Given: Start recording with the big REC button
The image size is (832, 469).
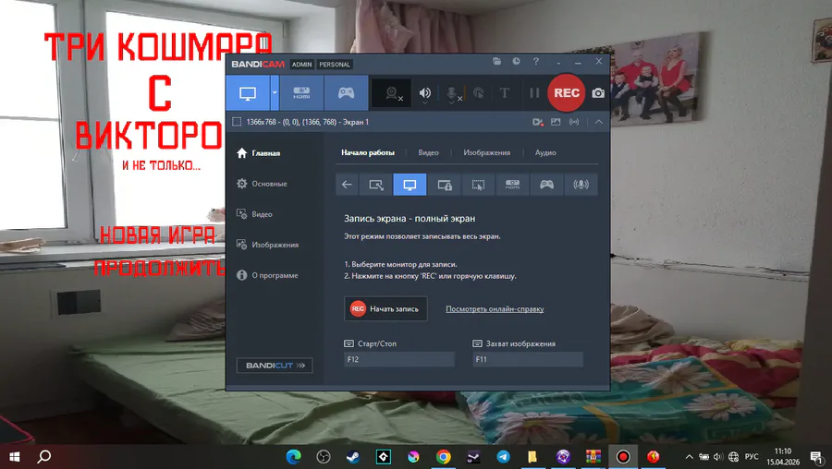Looking at the screenshot, I should coord(566,92).
